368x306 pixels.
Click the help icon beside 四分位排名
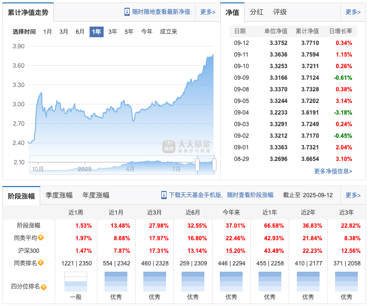coord(44,287)
